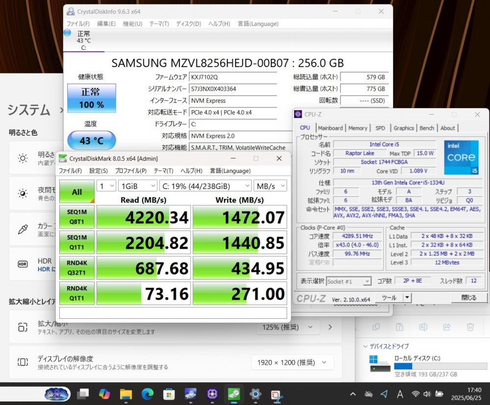This screenshot has width=490, height=405.
Task: Click the CPU-Z title bar chip icon
Action: point(298,114)
